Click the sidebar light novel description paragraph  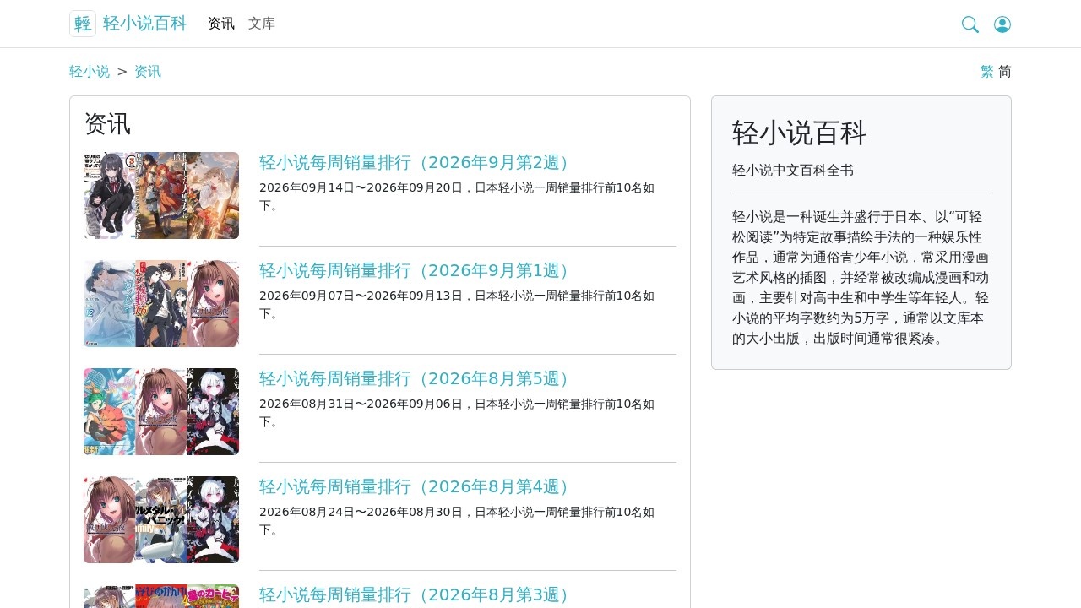(861, 278)
